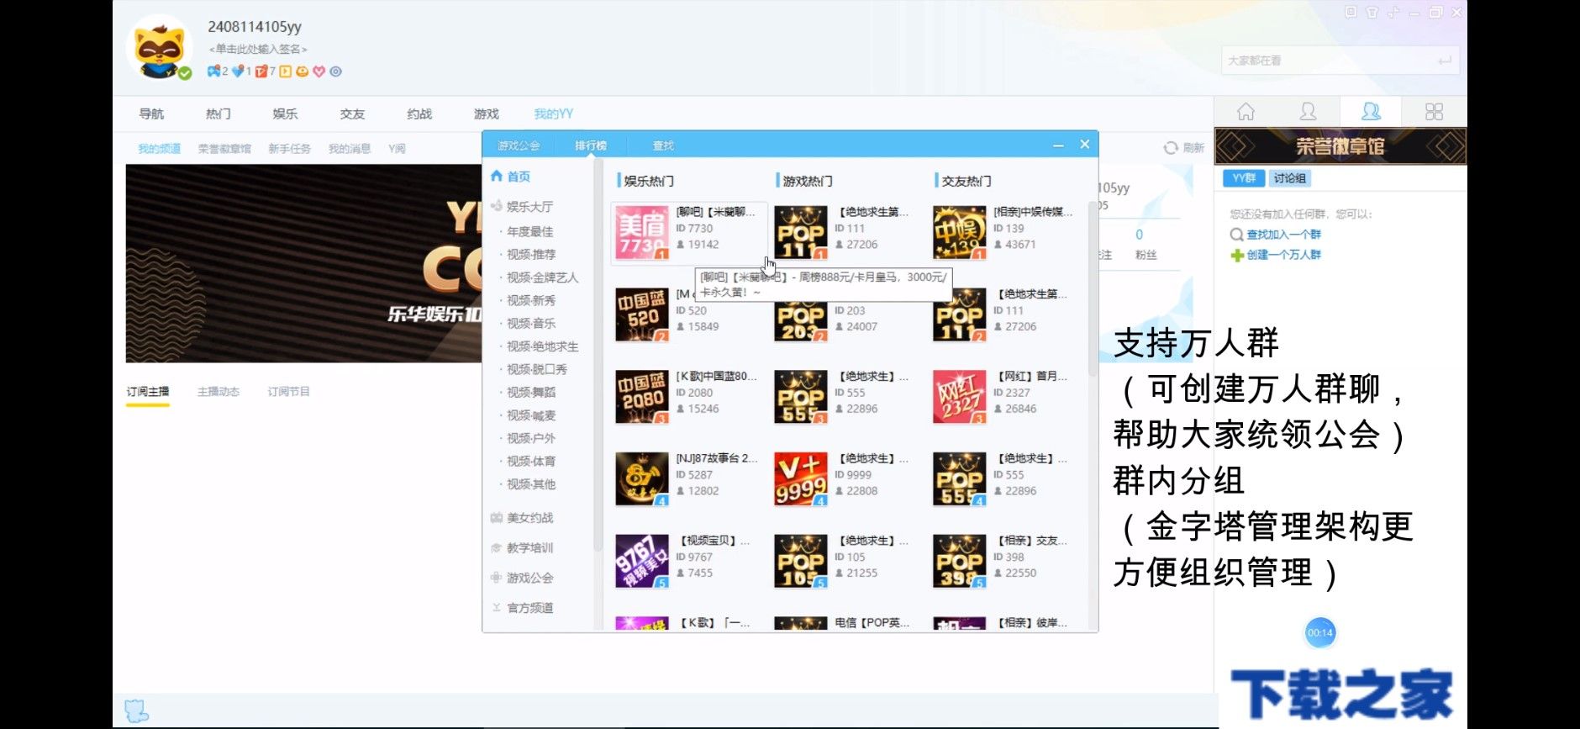Viewport: 1580px width, 729px height.
Task: Click the blue creature icon at bottom-left
Action: (x=137, y=711)
